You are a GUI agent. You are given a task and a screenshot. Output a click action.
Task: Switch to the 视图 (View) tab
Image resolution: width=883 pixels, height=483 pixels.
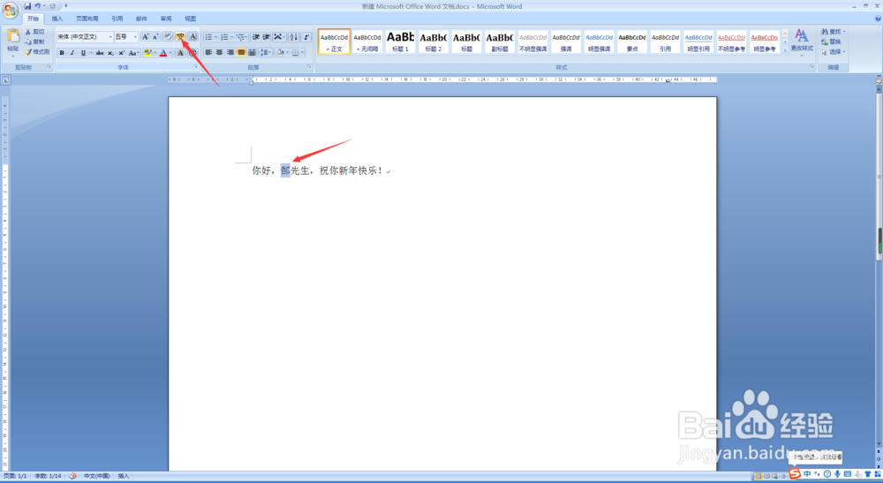[191, 19]
